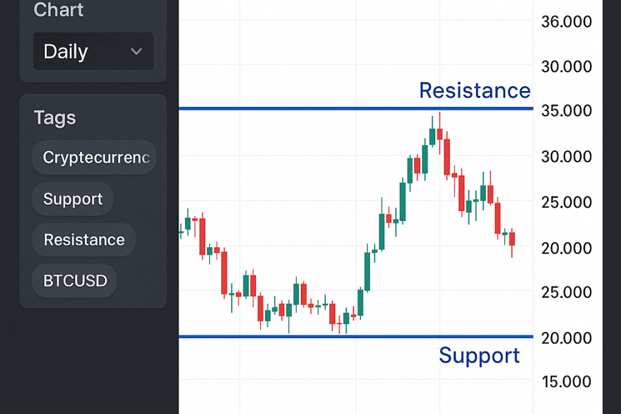
Task: Select the blue resistance line on the chart
Action: tap(310, 108)
